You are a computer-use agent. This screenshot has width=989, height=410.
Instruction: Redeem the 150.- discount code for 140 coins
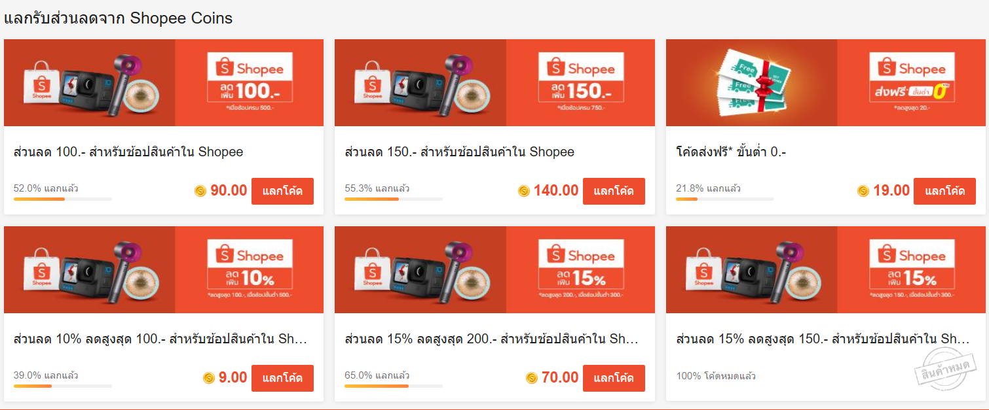pyautogui.click(x=614, y=192)
